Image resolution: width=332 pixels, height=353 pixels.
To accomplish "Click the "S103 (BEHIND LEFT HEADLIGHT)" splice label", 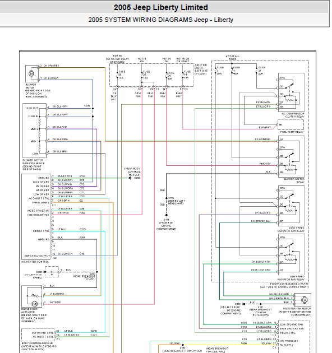I will [176, 201].
